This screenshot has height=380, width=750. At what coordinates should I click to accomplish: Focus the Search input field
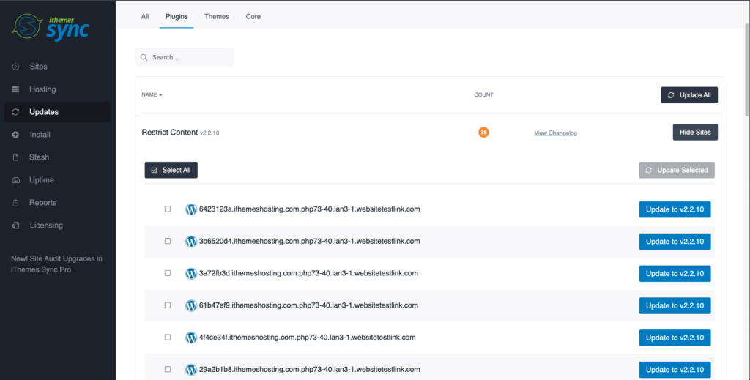coord(185,57)
